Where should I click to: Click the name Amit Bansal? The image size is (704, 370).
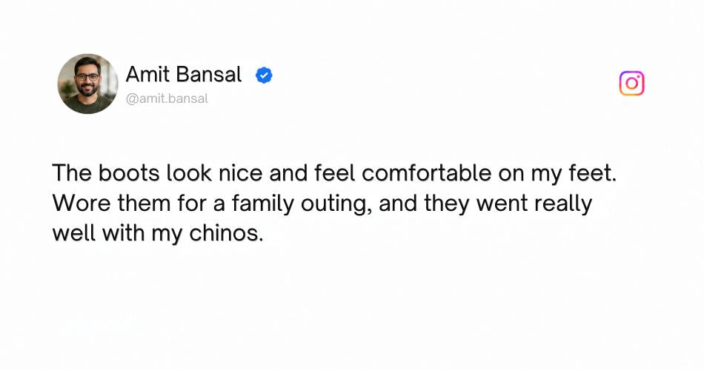tap(184, 75)
